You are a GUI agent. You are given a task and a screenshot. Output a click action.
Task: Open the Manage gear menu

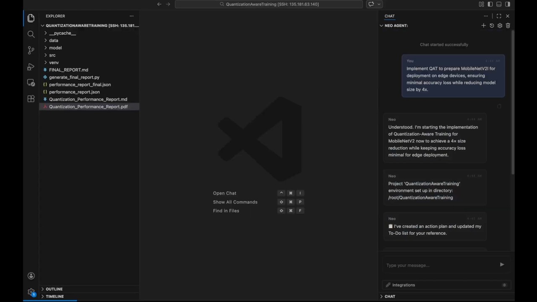tap(31, 292)
